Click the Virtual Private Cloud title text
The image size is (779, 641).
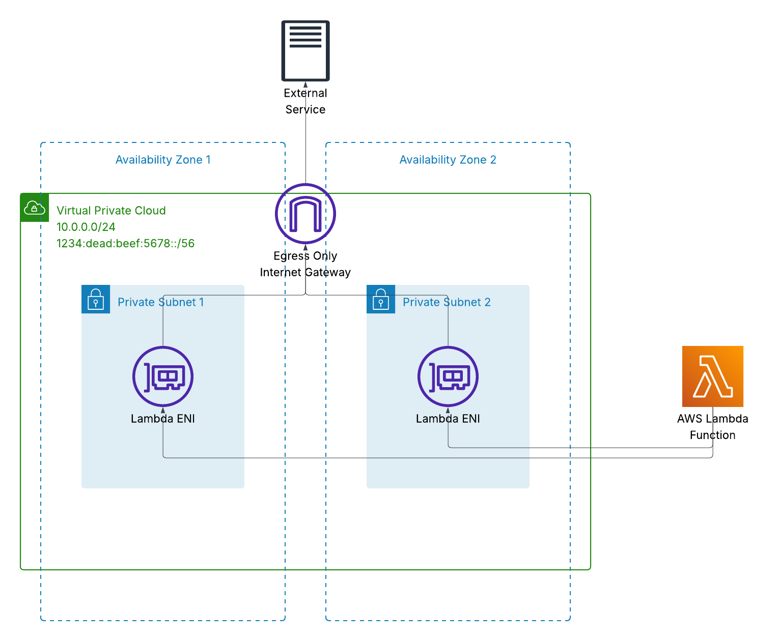pyautogui.click(x=111, y=211)
